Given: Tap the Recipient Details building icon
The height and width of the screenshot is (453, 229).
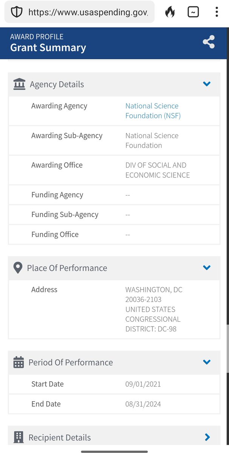Looking at the screenshot, I should click(18, 437).
